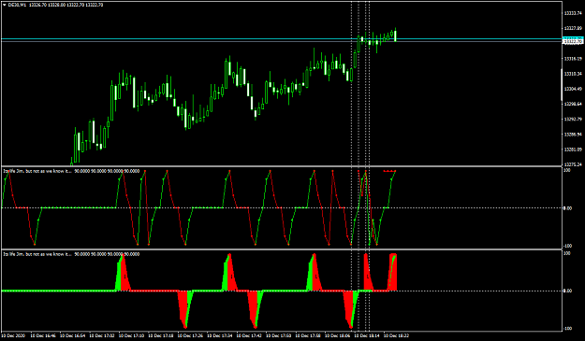Click time axis label 10 Dec 16:46

click(43, 335)
